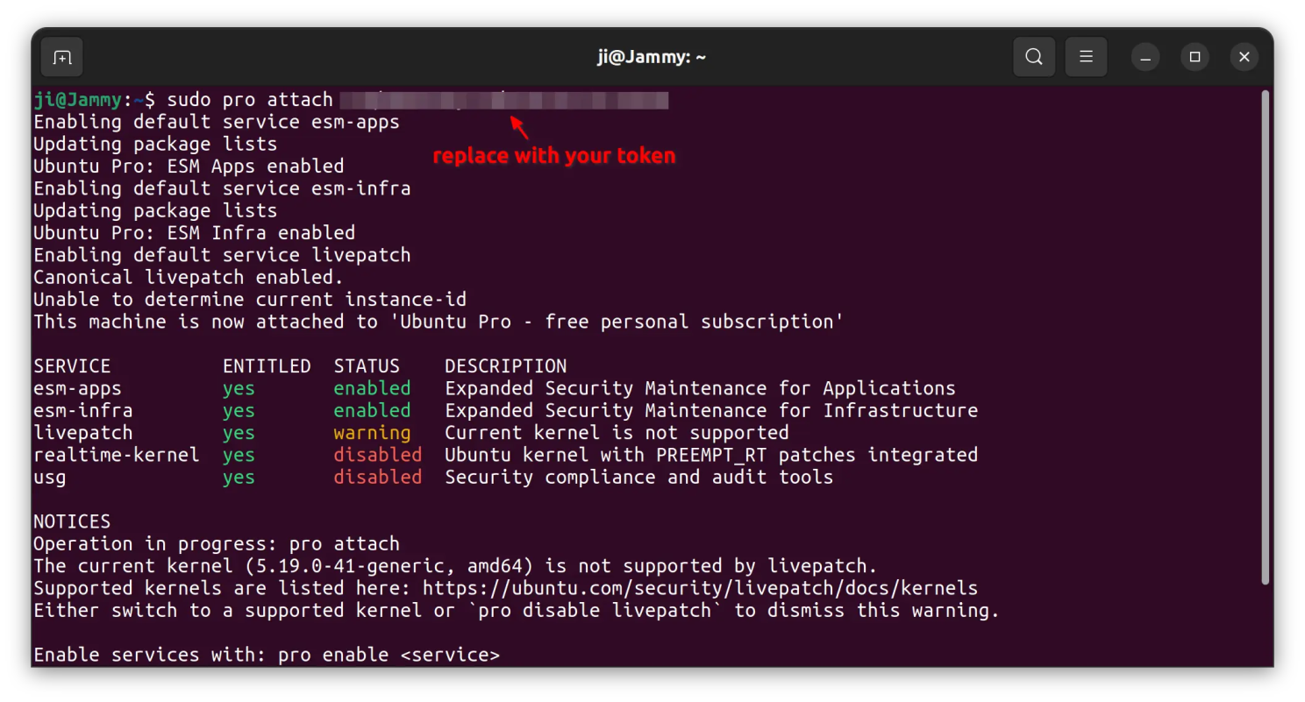Click the esm-apps service name
This screenshot has width=1305, height=702.
coord(77,388)
